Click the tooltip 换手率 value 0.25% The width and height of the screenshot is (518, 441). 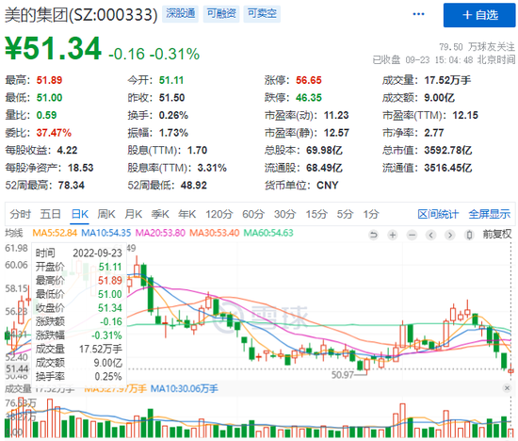pyautogui.click(x=108, y=377)
